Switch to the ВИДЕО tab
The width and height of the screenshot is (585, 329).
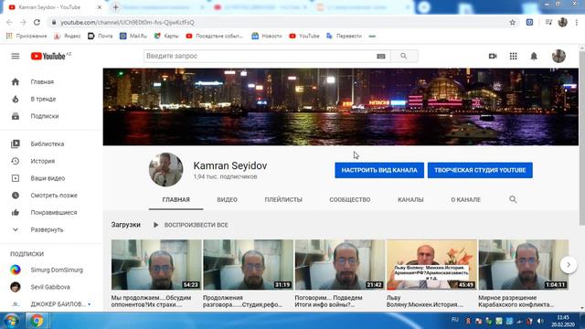[228, 199]
